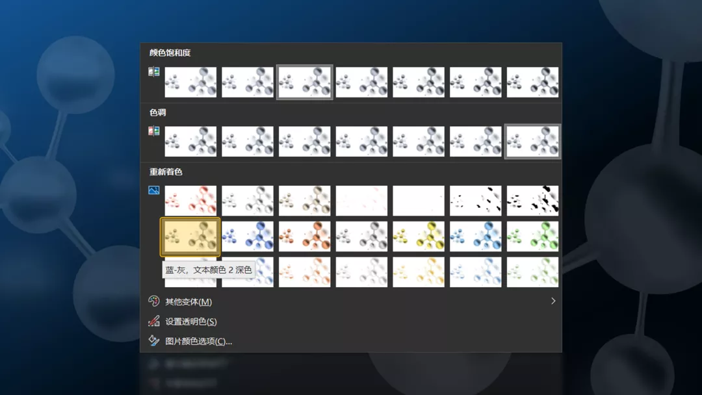Image resolution: width=702 pixels, height=395 pixels.
Task: Click the color tone section icon
Action: click(x=154, y=131)
